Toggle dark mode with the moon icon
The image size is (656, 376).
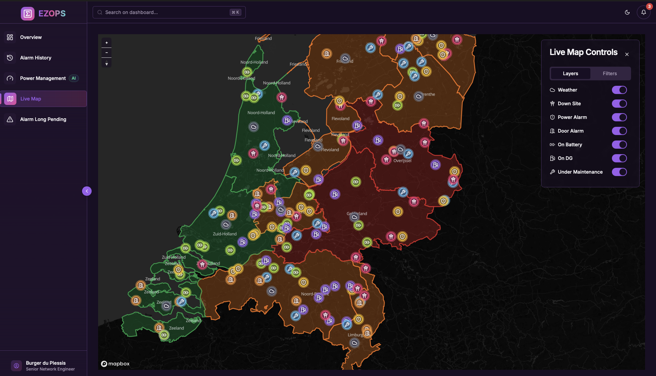[x=627, y=12]
